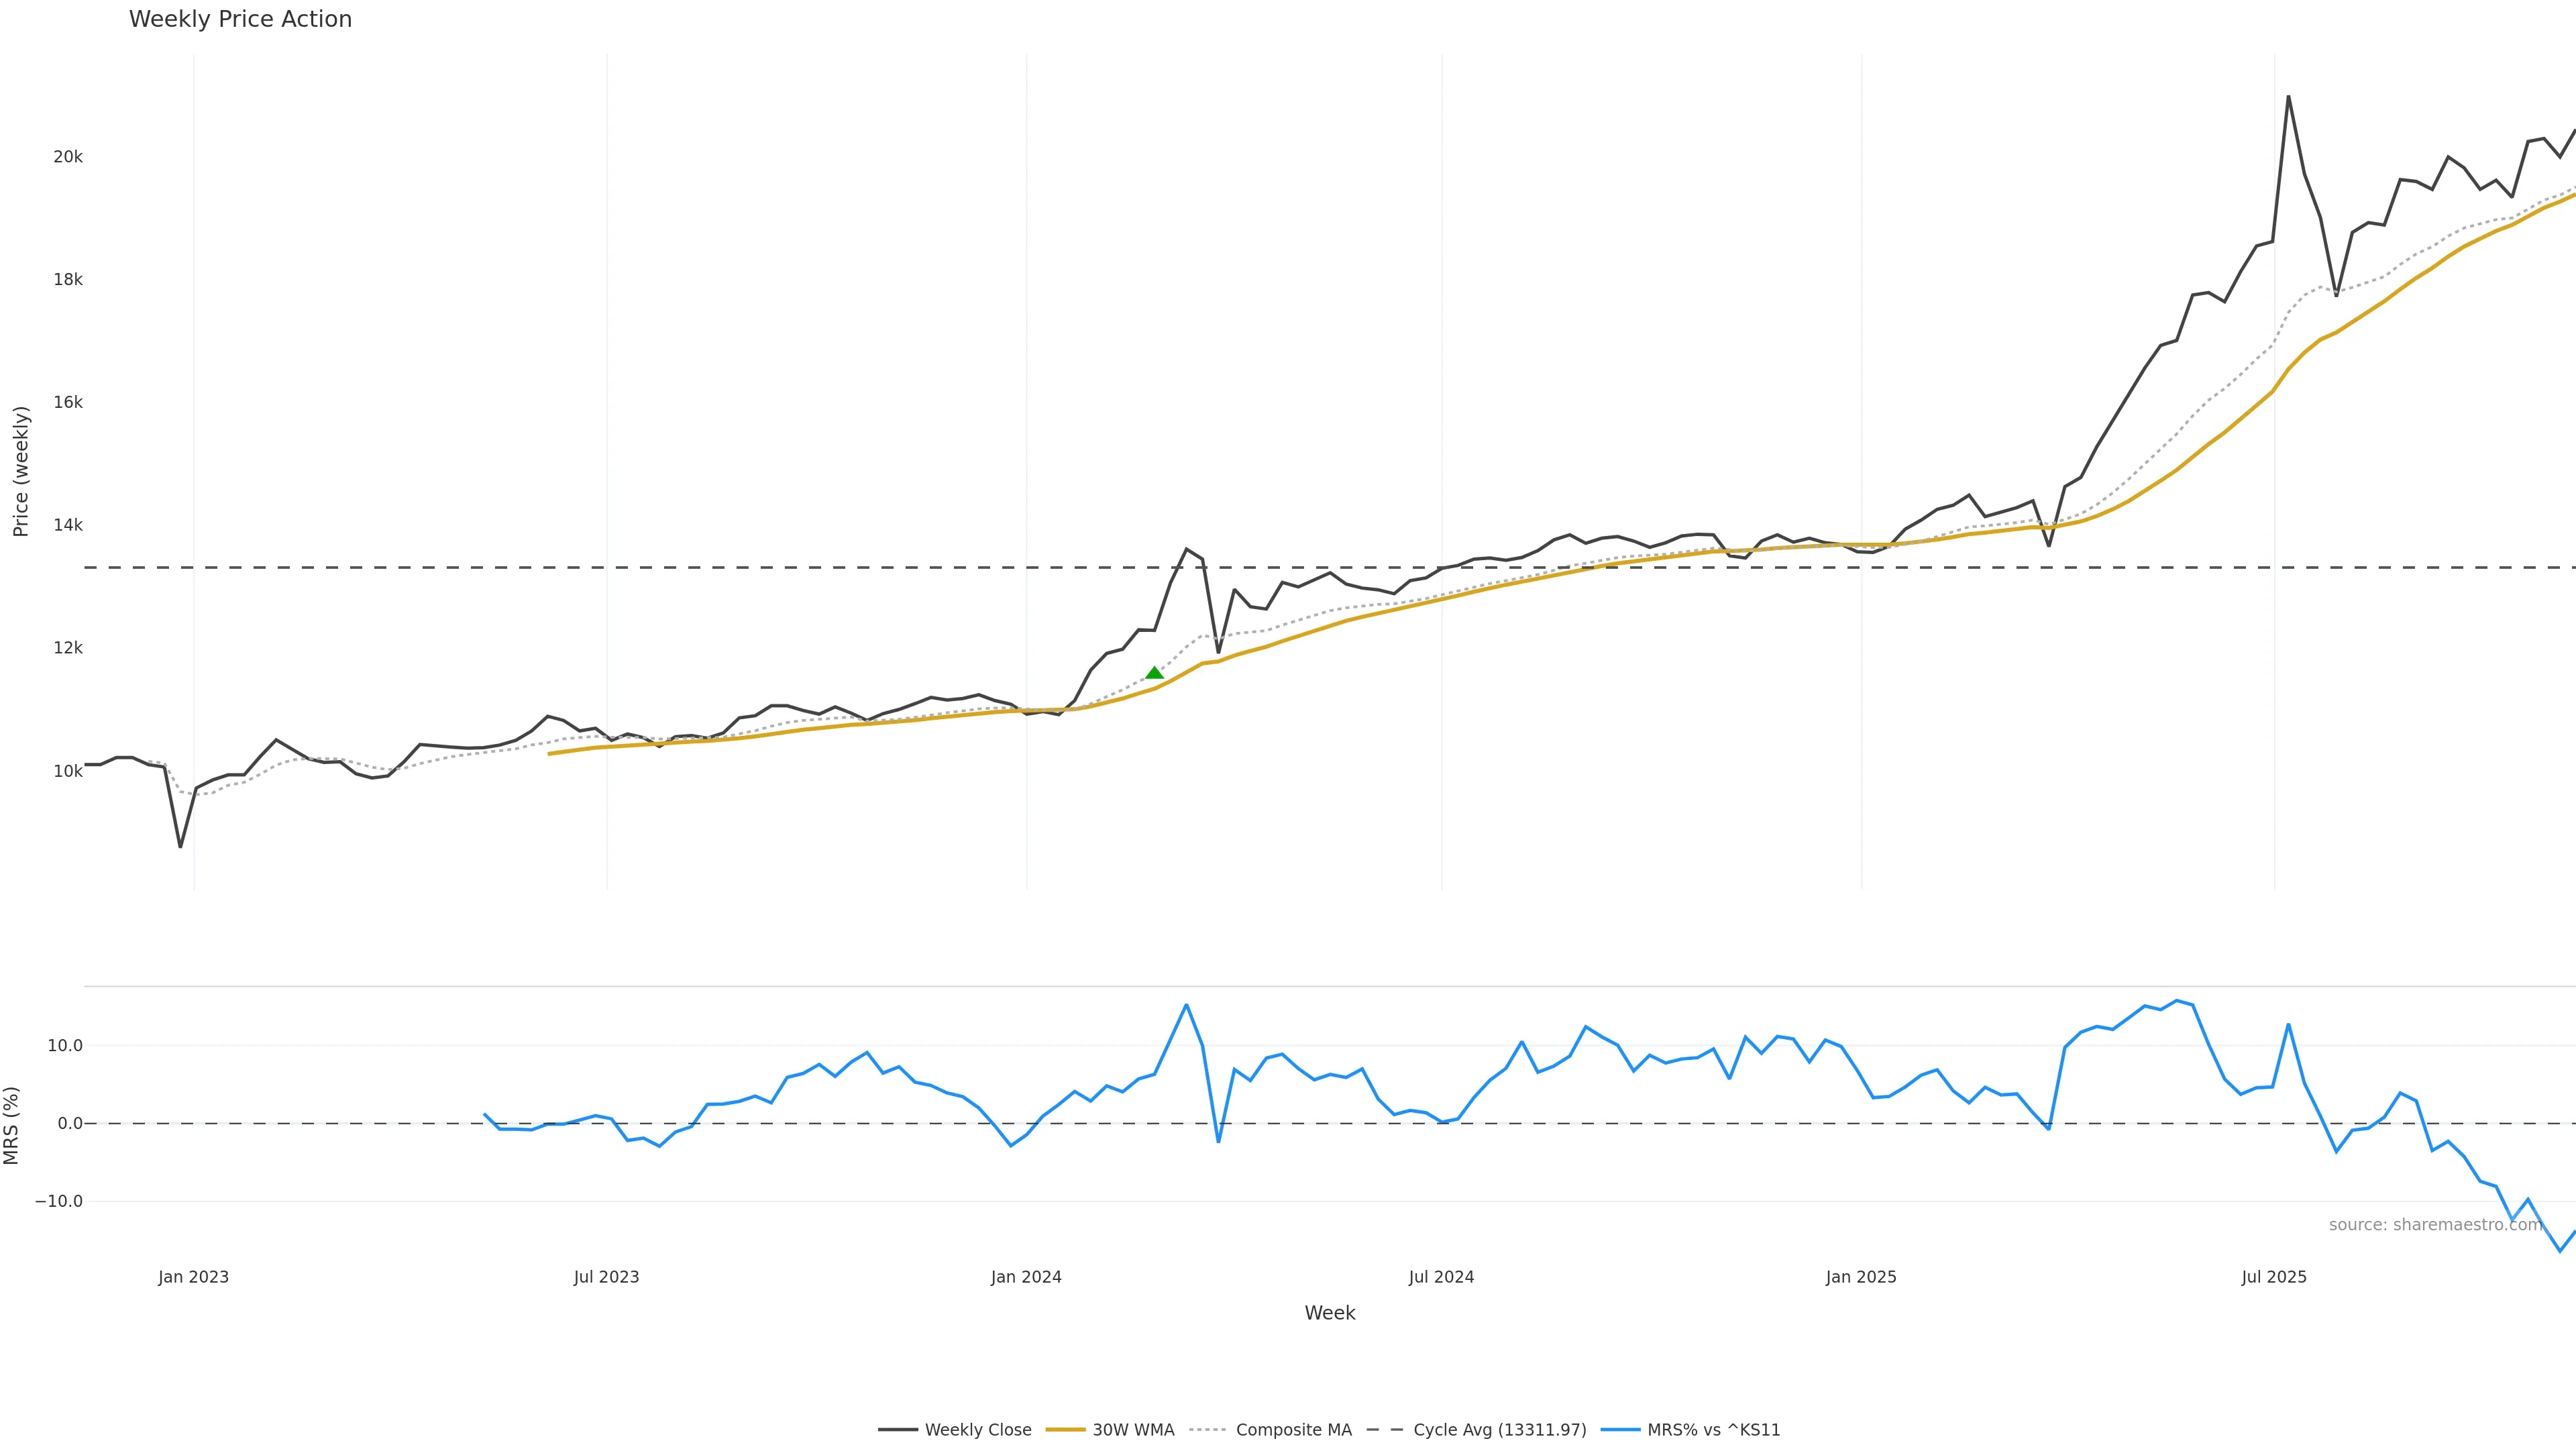Hide the Composite MA legend series

tap(1293, 1430)
